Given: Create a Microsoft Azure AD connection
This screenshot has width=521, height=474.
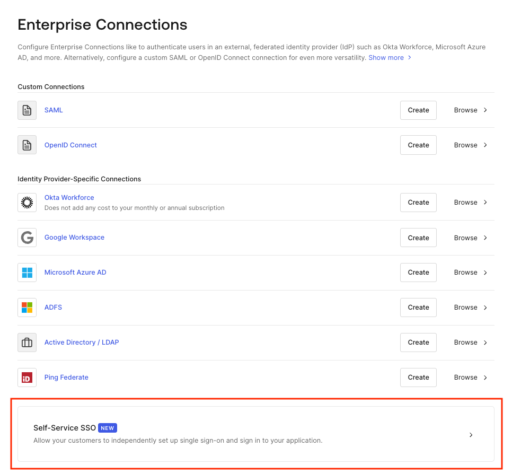Looking at the screenshot, I should pyautogui.click(x=418, y=273).
